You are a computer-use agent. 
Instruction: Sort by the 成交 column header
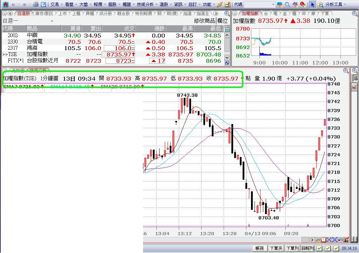coord(118,28)
